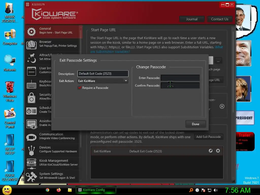This screenshot has height=195, width=260.
Task: Open the User Interface window icon
Action: click(31, 71)
